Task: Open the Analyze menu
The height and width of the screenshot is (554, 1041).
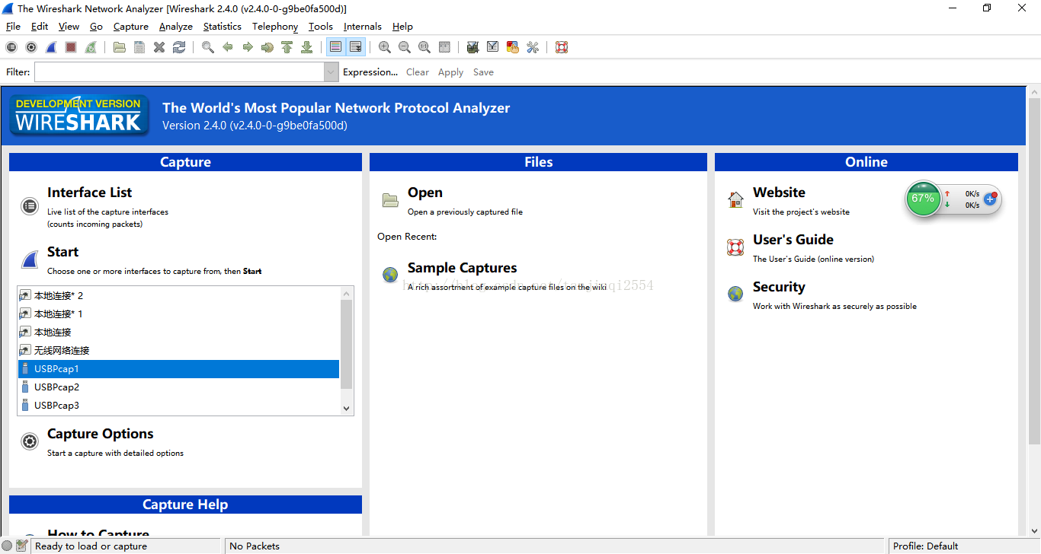Action: pyautogui.click(x=176, y=26)
